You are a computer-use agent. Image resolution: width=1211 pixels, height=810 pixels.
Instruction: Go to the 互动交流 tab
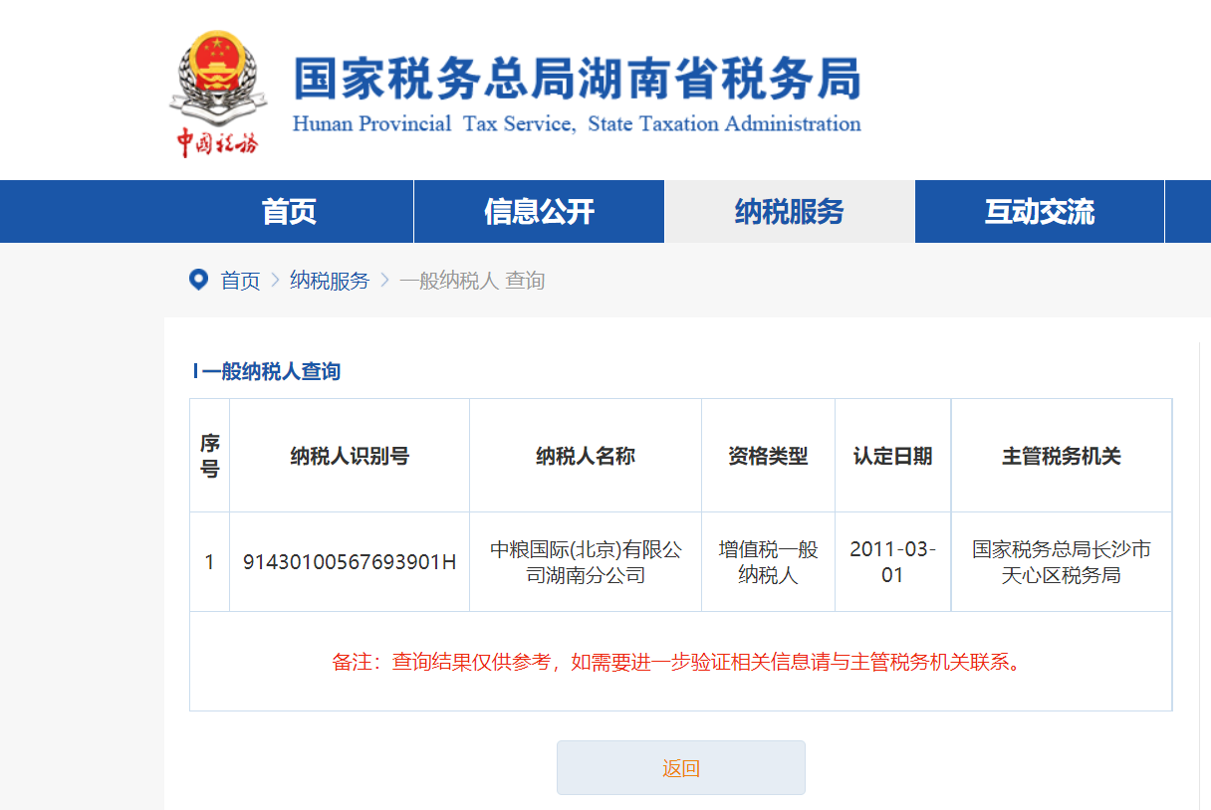(1039, 211)
